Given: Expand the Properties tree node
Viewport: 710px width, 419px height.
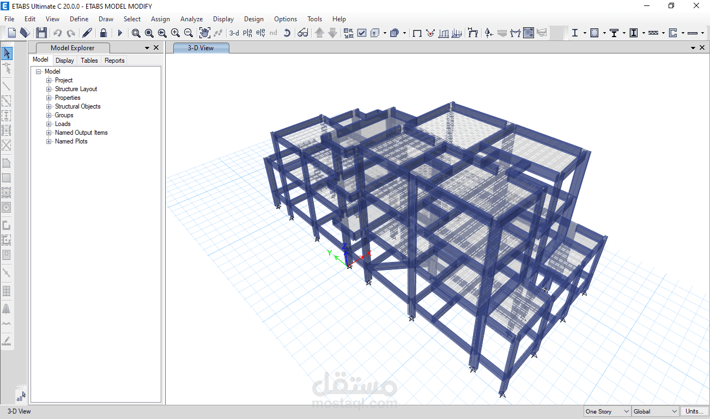Looking at the screenshot, I should tap(49, 98).
